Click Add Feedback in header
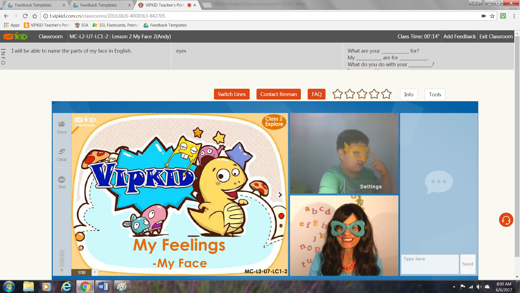Screen dimensions: 520x293 pos(460,36)
